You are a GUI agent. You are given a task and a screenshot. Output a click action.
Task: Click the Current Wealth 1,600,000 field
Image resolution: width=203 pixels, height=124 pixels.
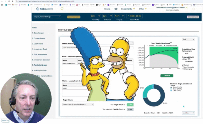pyautogui.click(x=134, y=16)
